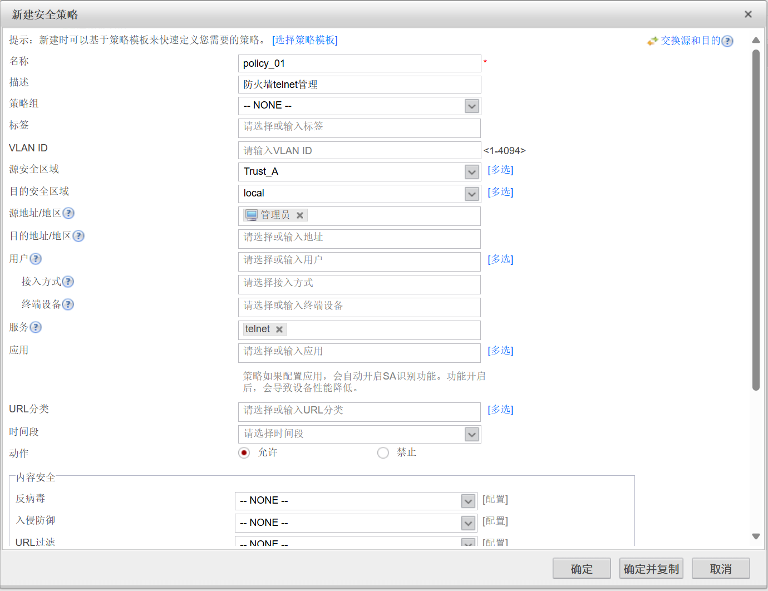Click the 接入方式 input field
The width and height of the screenshot is (768, 591).
pos(360,284)
